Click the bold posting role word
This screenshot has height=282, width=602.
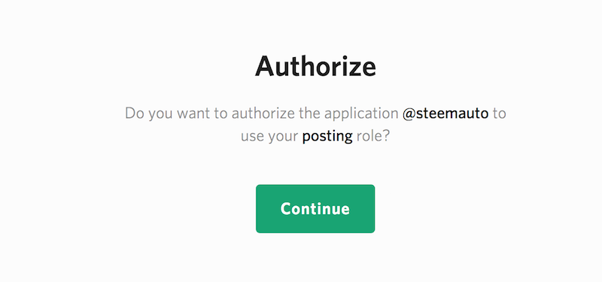point(327,136)
